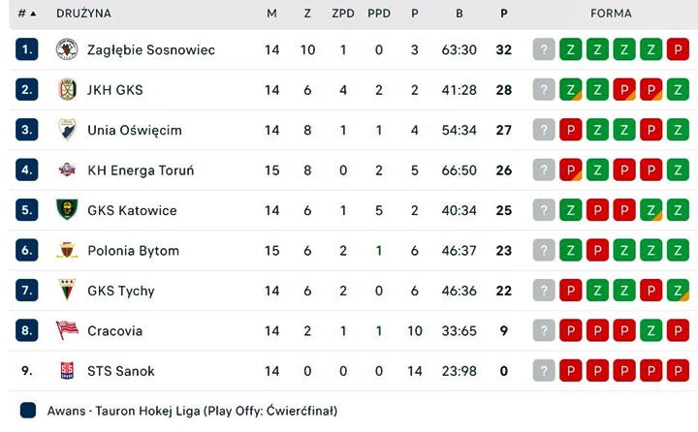Screen dimensions: 698x432
Task: Click the STS Sanok logo
Action: tap(67, 371)
